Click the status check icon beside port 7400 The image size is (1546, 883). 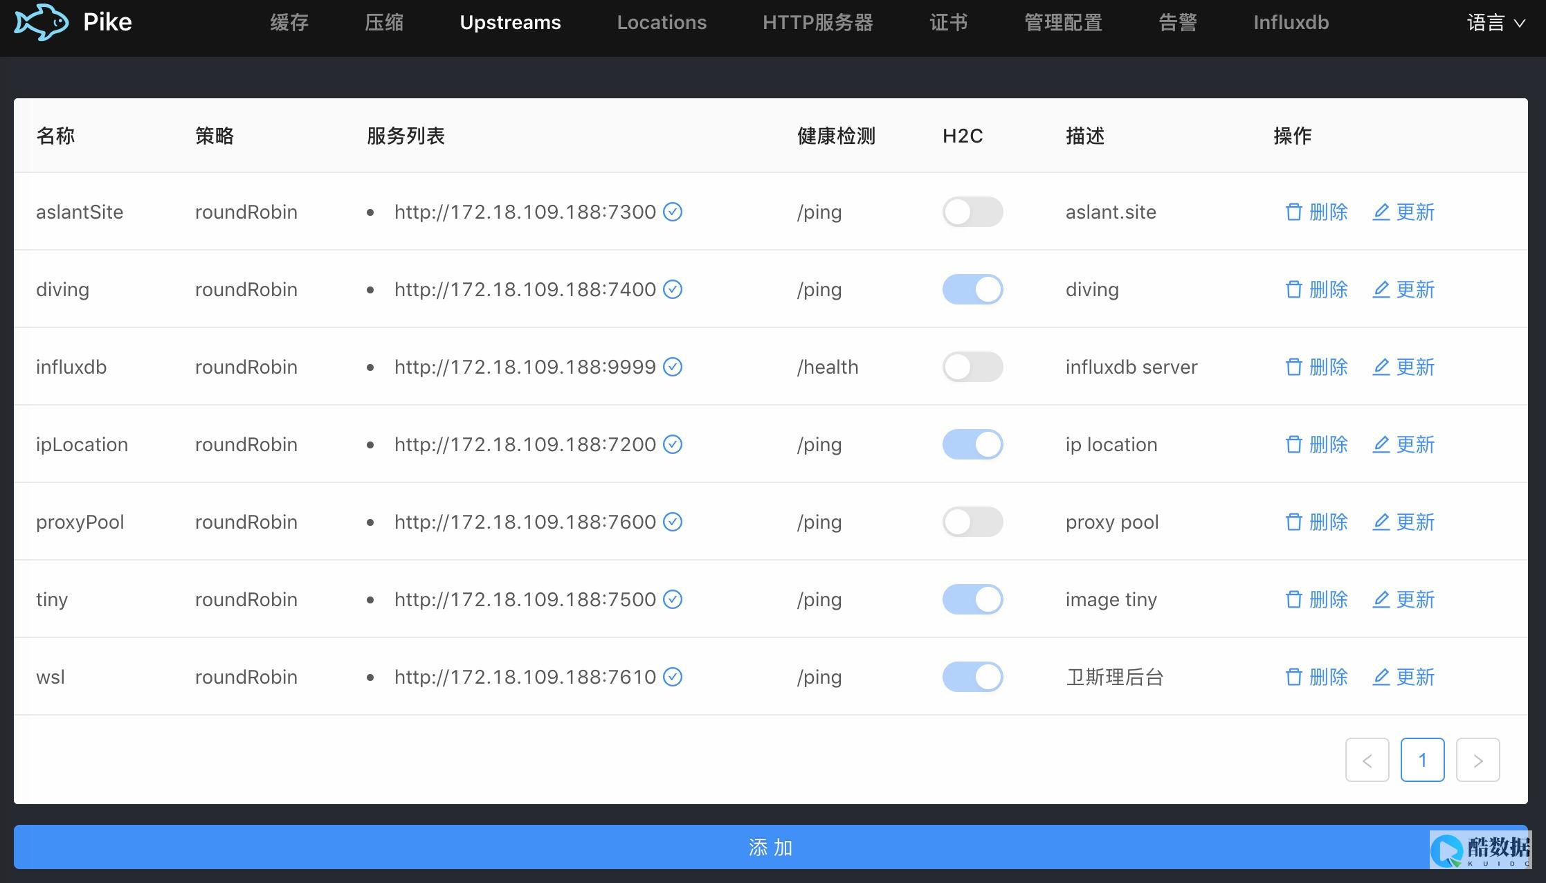point(673,289)
